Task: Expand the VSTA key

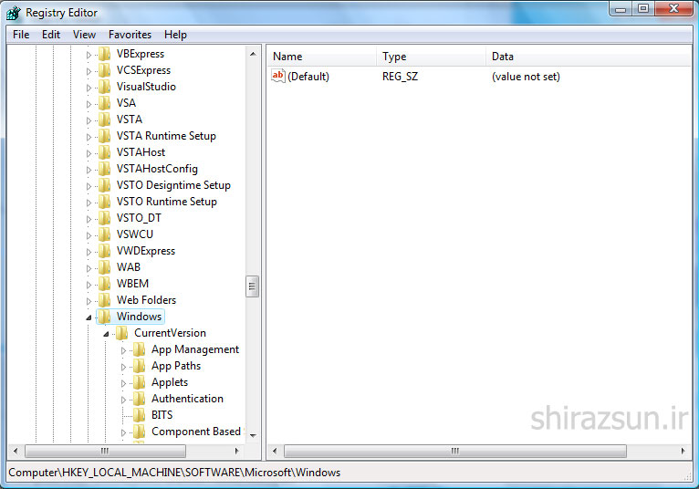Action: click(x=89, y=120)
